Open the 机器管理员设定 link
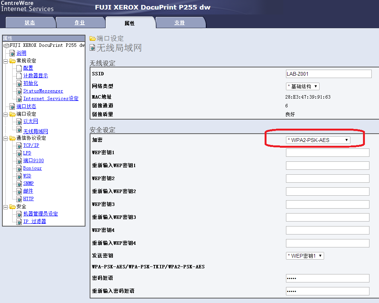 coord(40,214)
